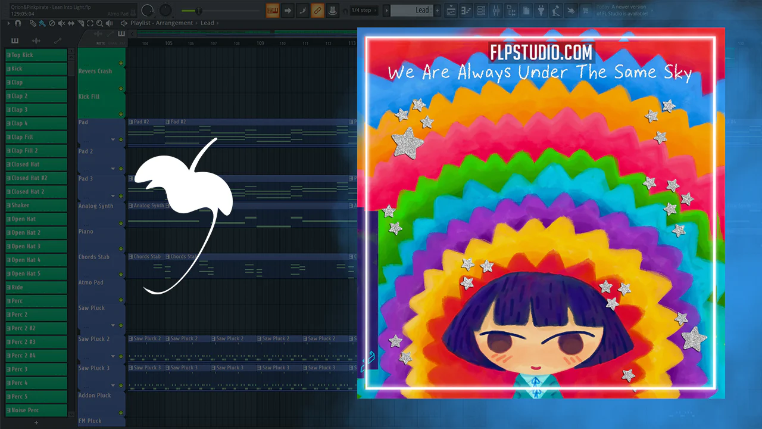The image size is (762, 429).
Task: Select the slice tool in playlist toolbar
Action: click(x=80, y=23)
